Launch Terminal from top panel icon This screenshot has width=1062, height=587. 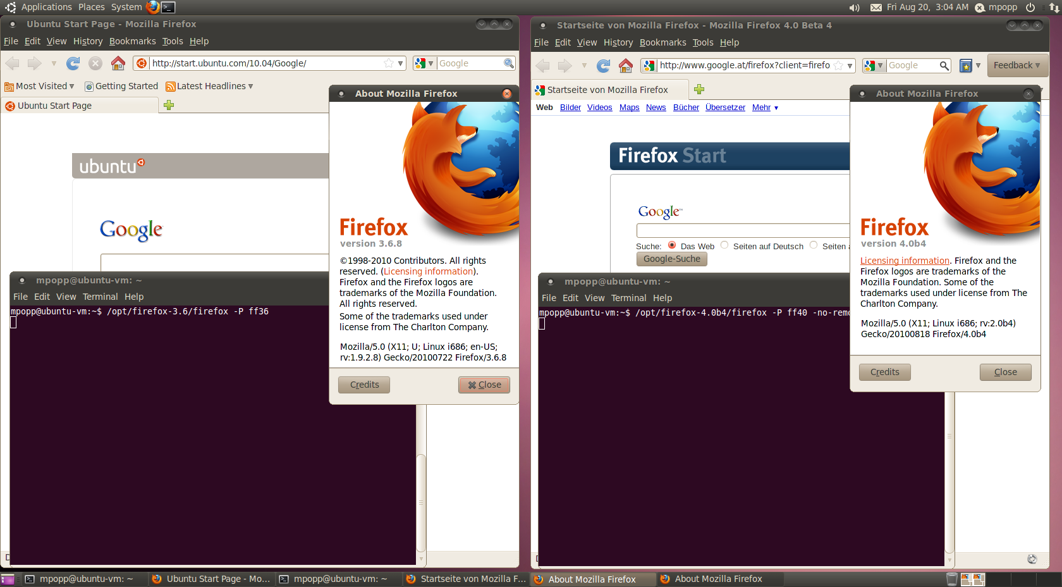point(168,7)
